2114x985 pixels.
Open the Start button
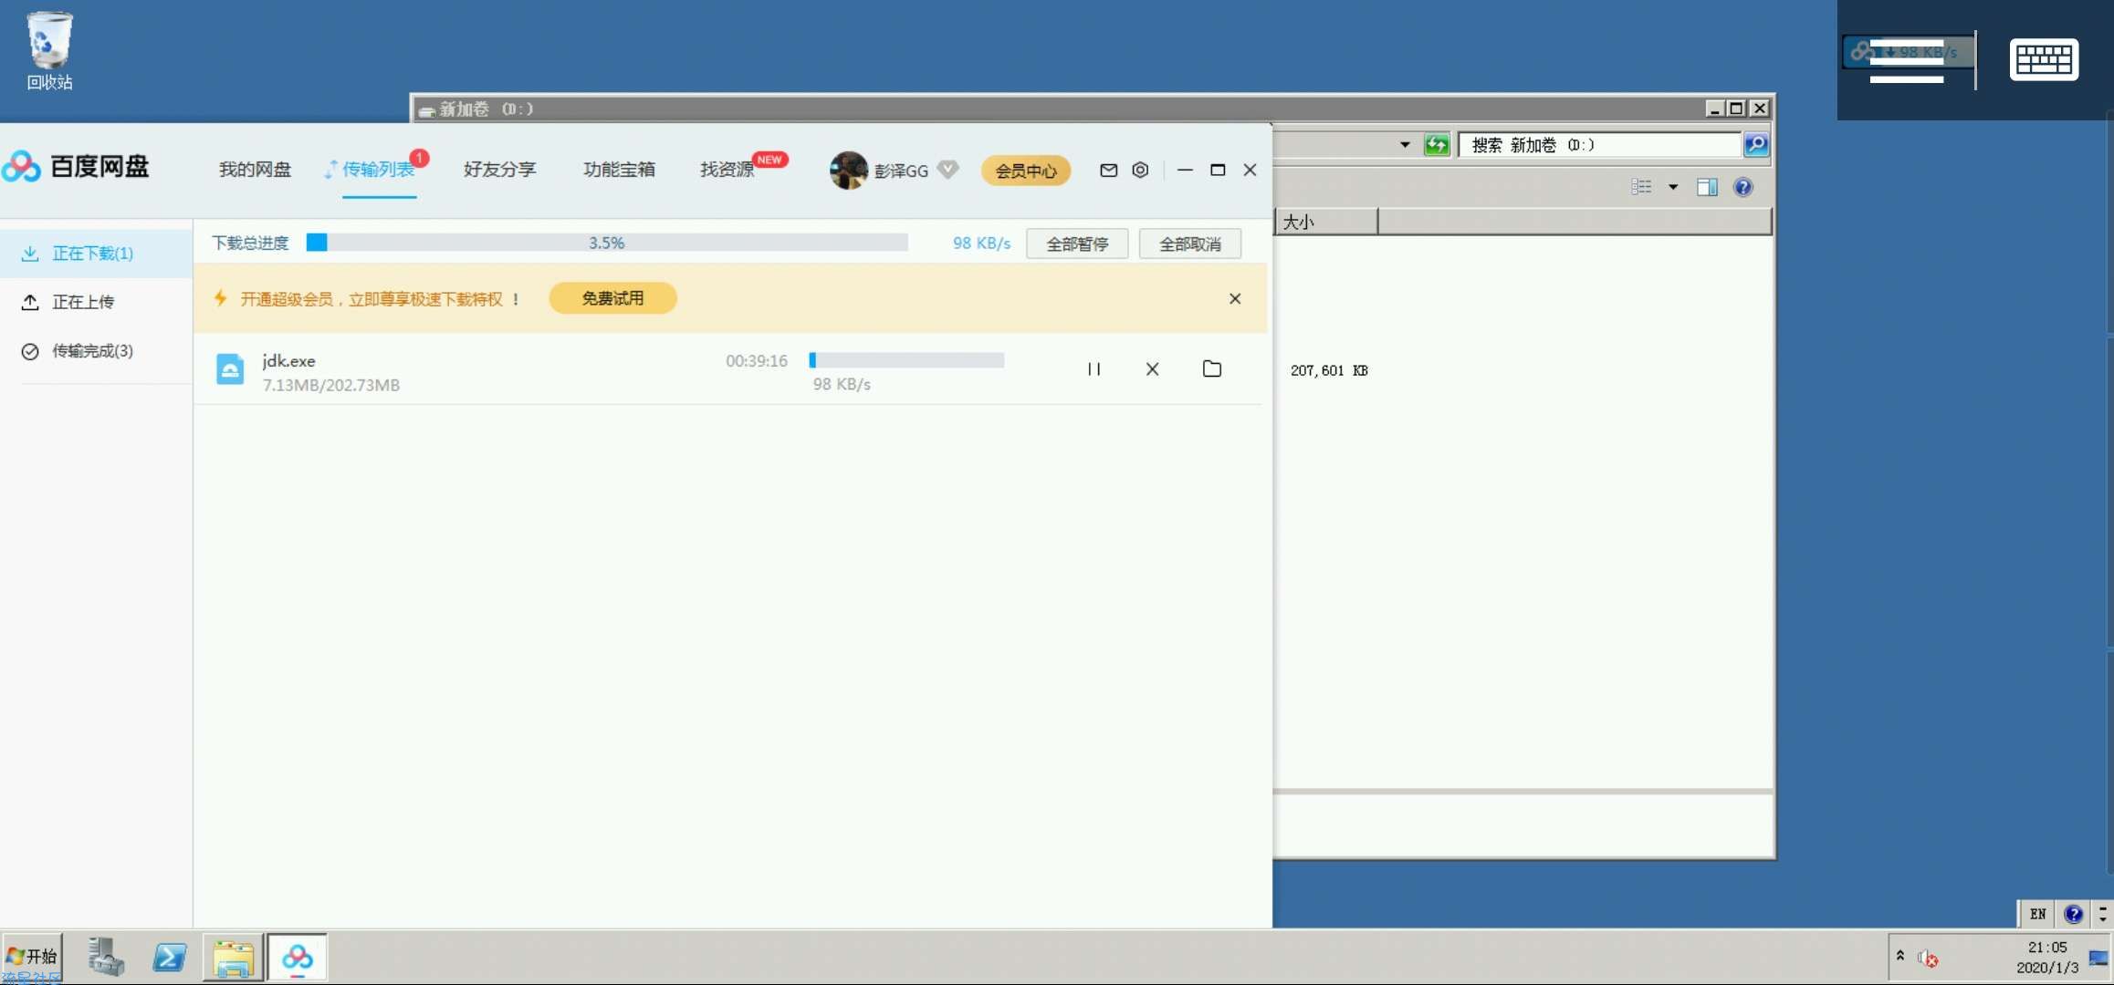(x=32, y=956)
